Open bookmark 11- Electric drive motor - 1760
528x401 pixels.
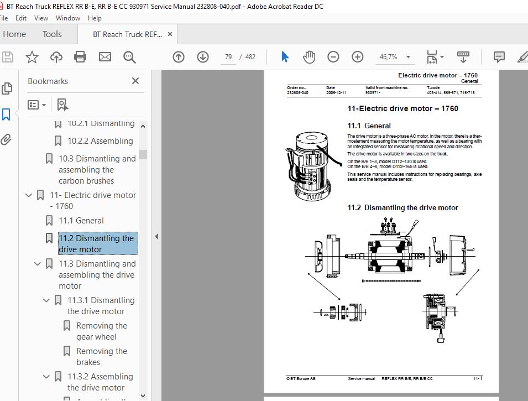pos(93,200)
